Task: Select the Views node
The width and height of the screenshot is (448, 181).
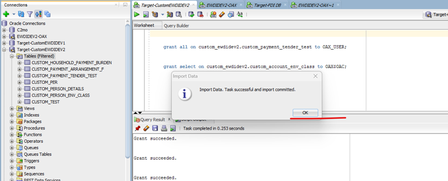Action: pos(29,108)
